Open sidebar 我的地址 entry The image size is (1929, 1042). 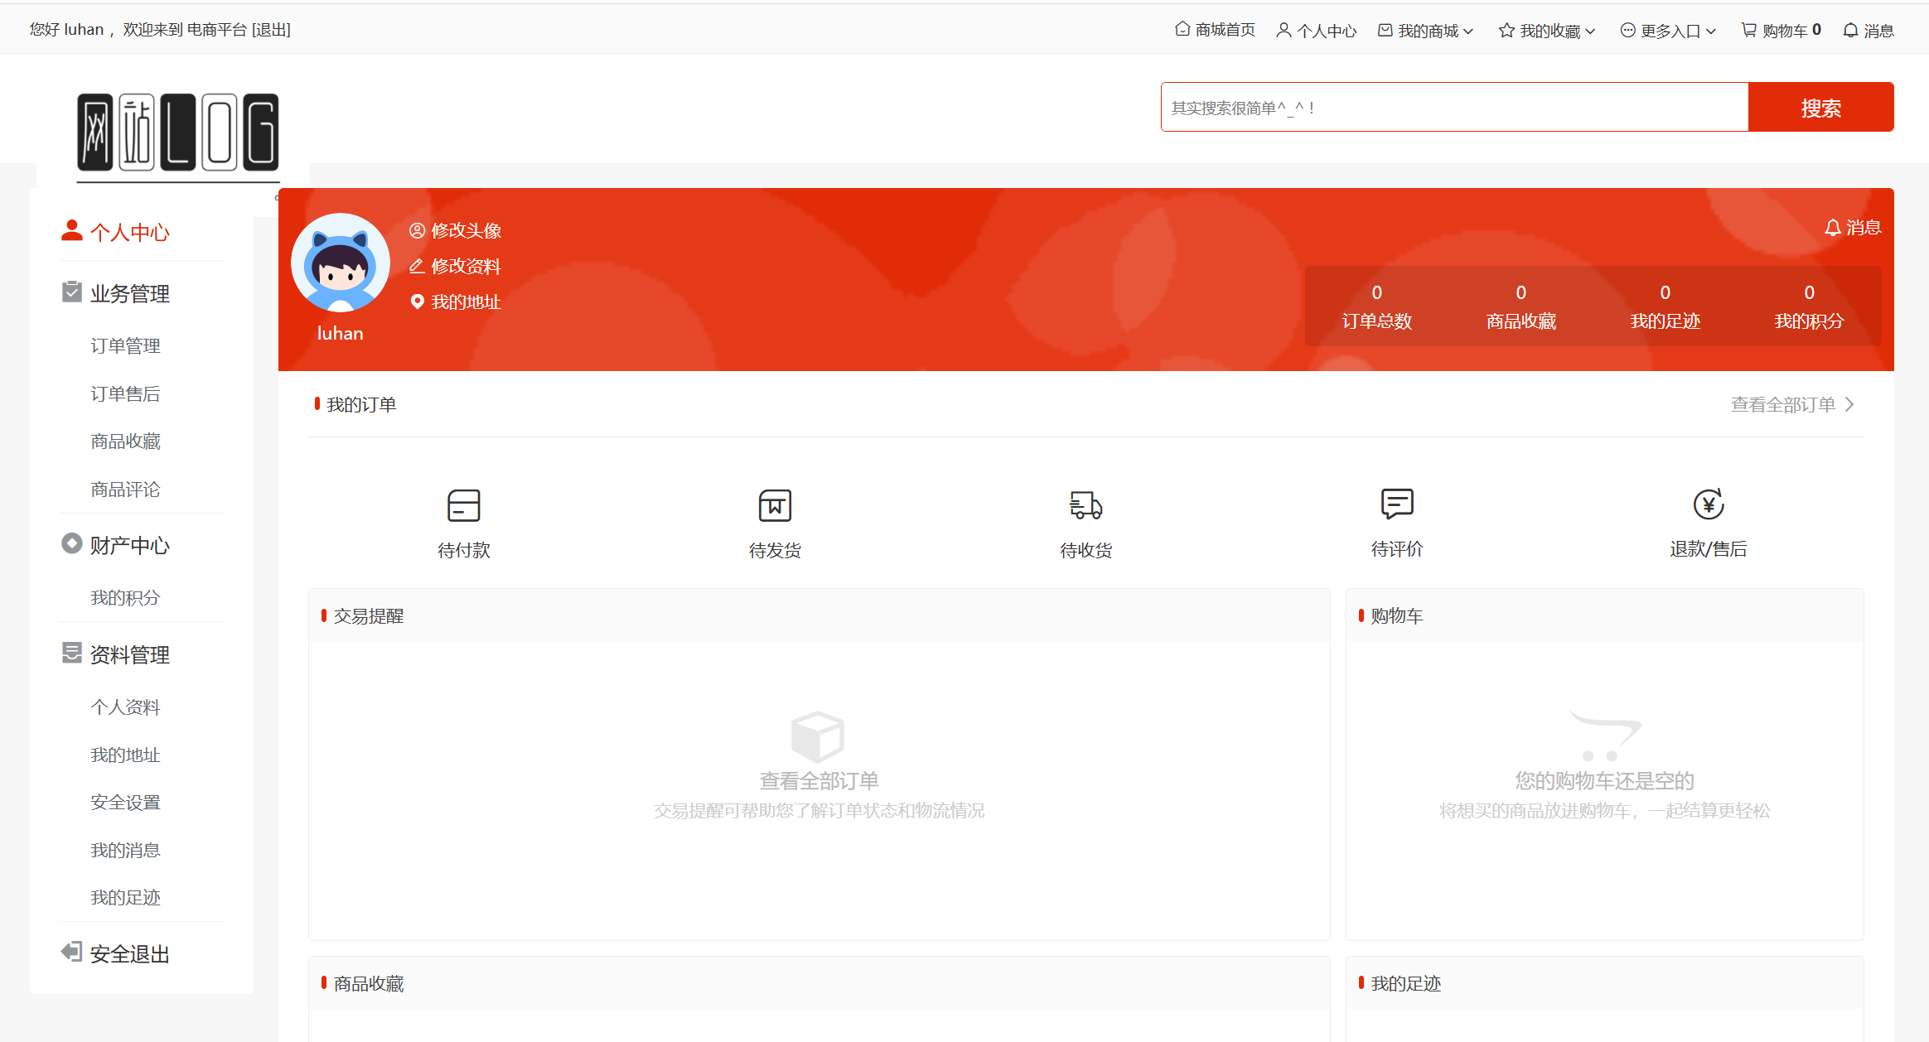pyautogui.click(x=125, y=755)
